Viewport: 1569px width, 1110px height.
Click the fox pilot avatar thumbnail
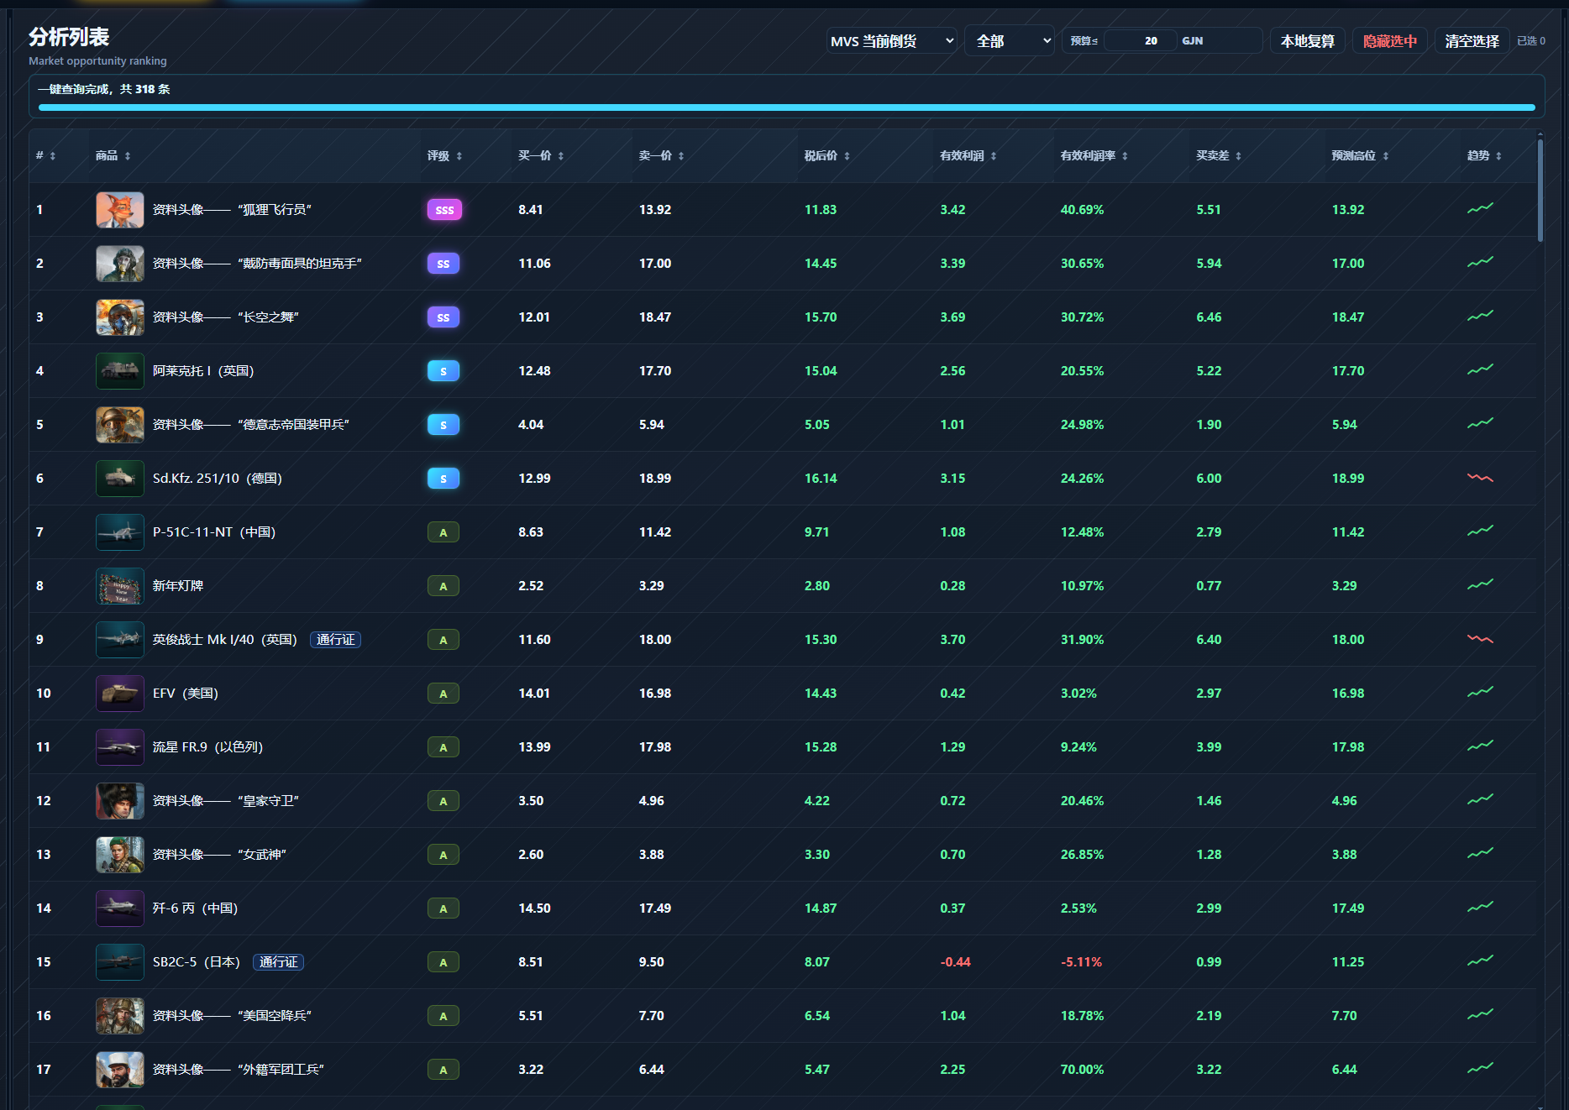[119, 210]
